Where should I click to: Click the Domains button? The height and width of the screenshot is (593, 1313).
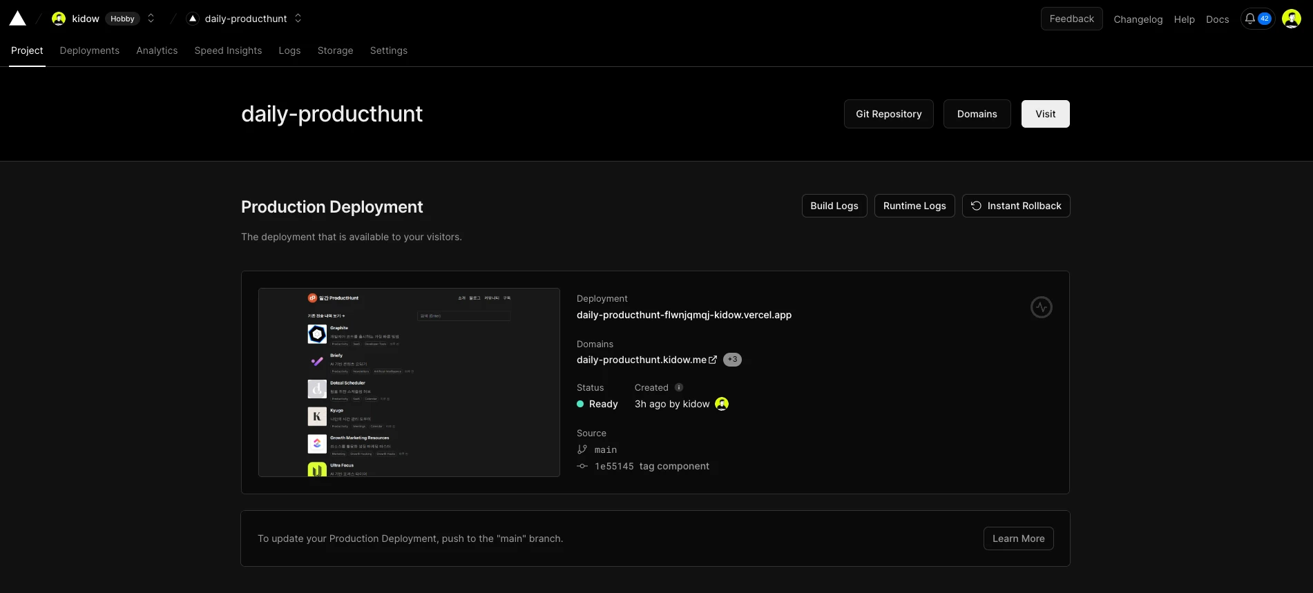977,114
